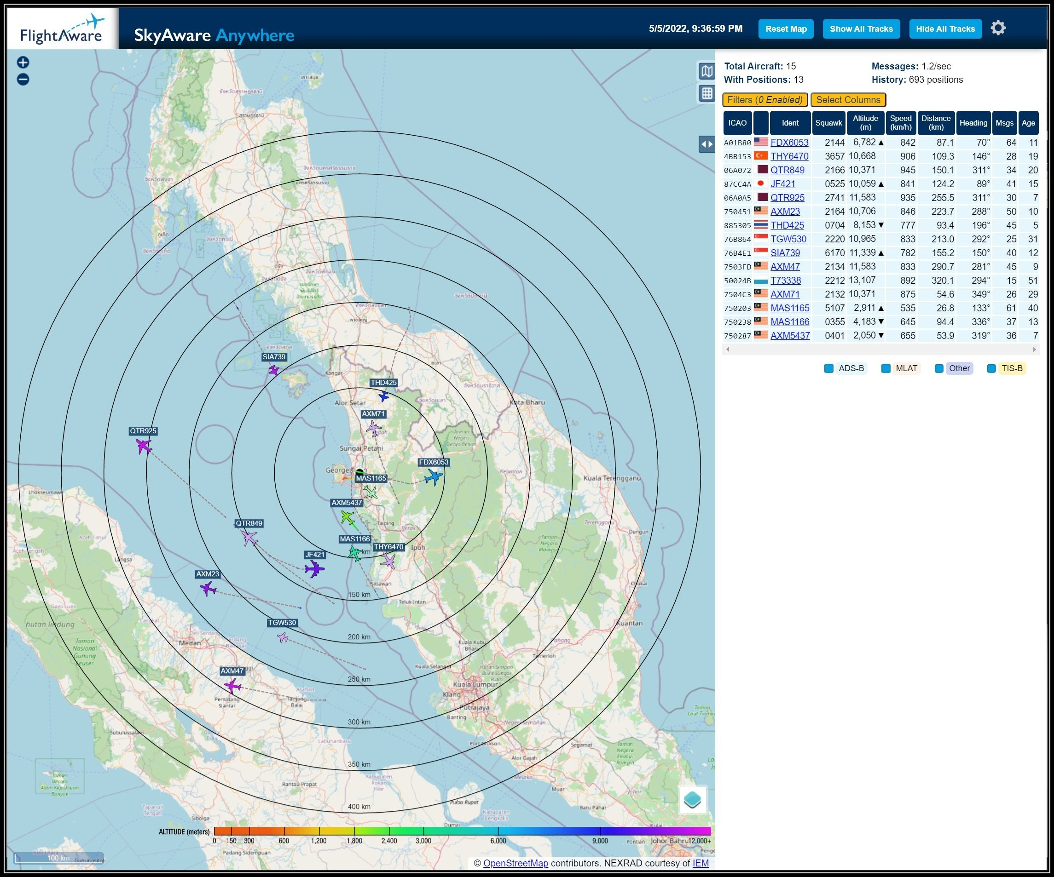This screenshot has height=877, width=1054.
Task: Select the QTR925 aircraft icon on map
Action: click(x=144, y=445)
